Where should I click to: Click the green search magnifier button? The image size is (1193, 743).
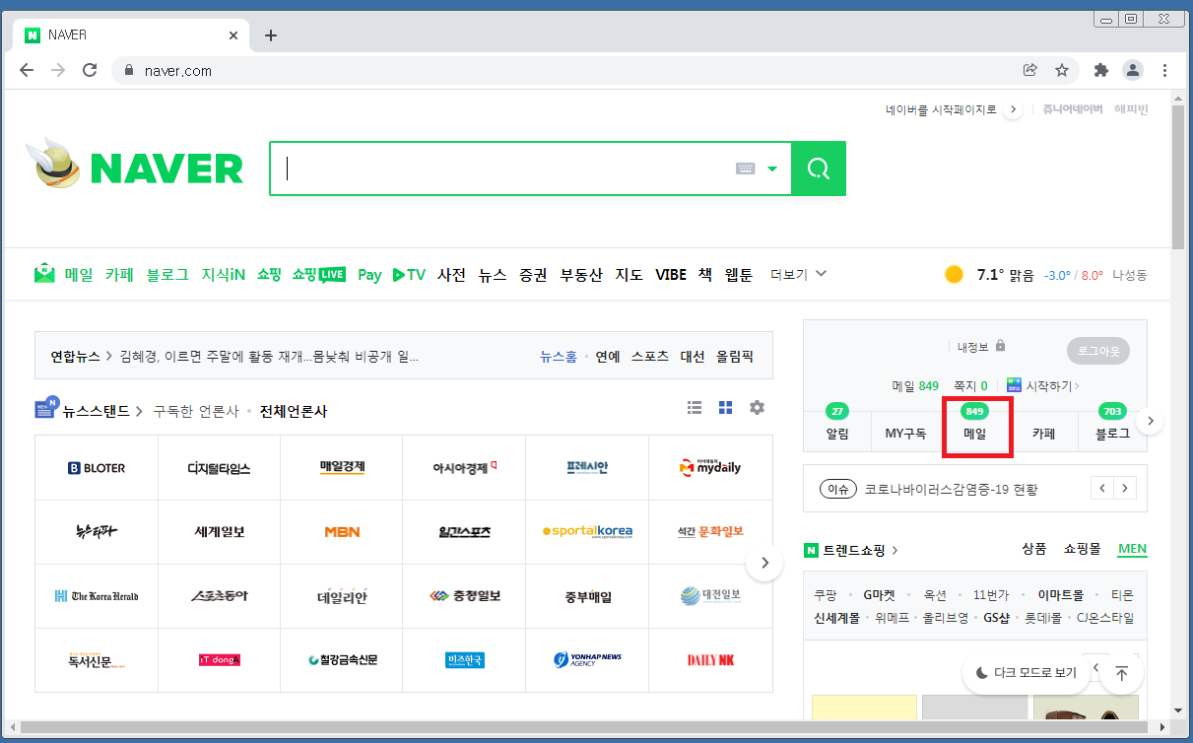pyautogui.click(x=819, y=169)
